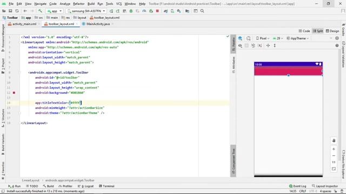Open the Component Tree side panel
Viewport: 346px width, 194px height.
pos(233,161)
